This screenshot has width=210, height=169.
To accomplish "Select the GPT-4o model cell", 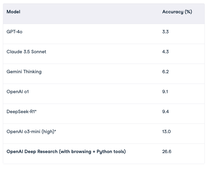I will point(15,32).
